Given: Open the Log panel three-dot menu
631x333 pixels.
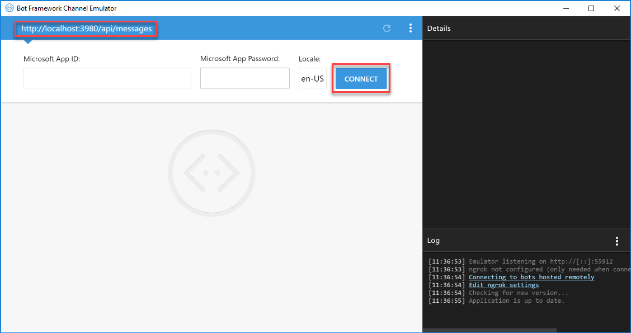Looking at the screenshot, I should pyautogui.click(x=617, y=241).
